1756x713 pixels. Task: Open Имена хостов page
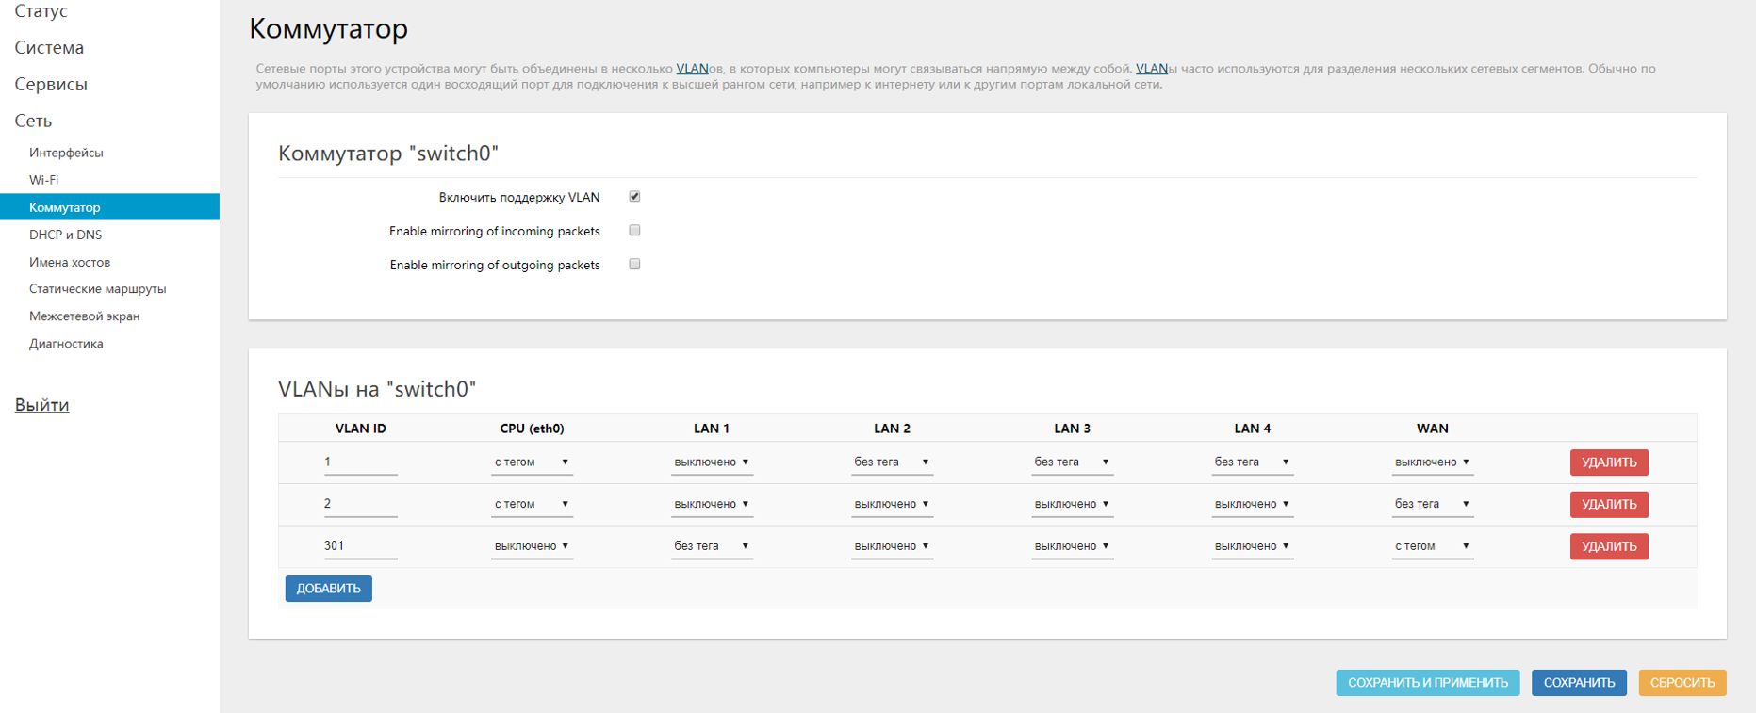70,262
